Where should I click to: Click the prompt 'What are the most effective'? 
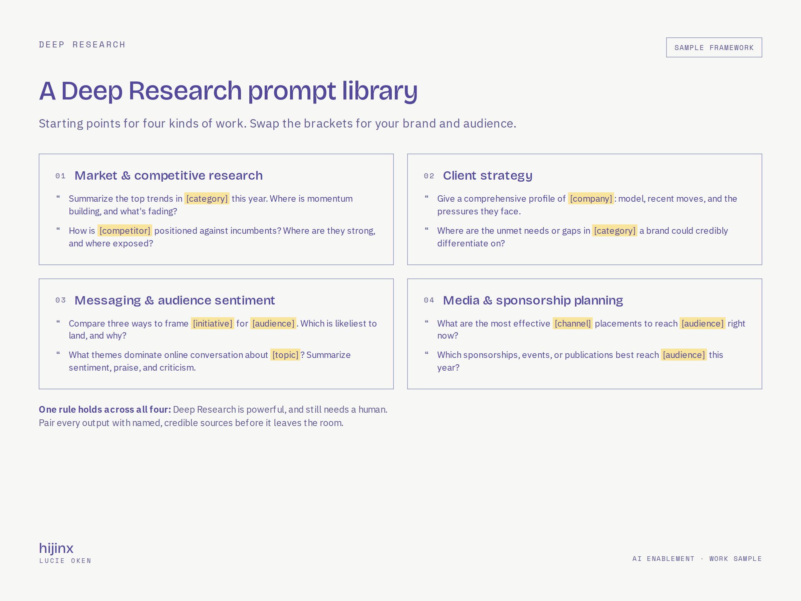point(591,329)
